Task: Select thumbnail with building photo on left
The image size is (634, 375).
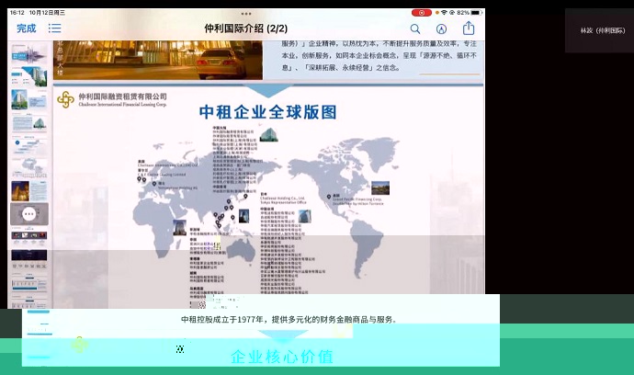Action: 29,99
